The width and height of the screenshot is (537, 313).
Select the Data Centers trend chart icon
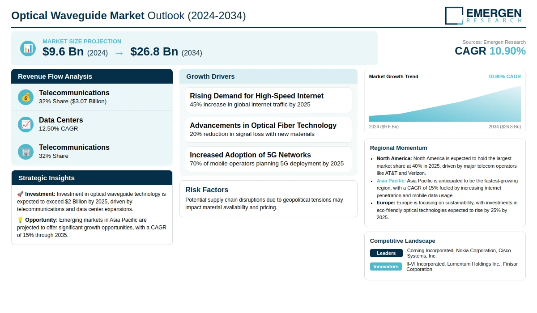[26, 124]
